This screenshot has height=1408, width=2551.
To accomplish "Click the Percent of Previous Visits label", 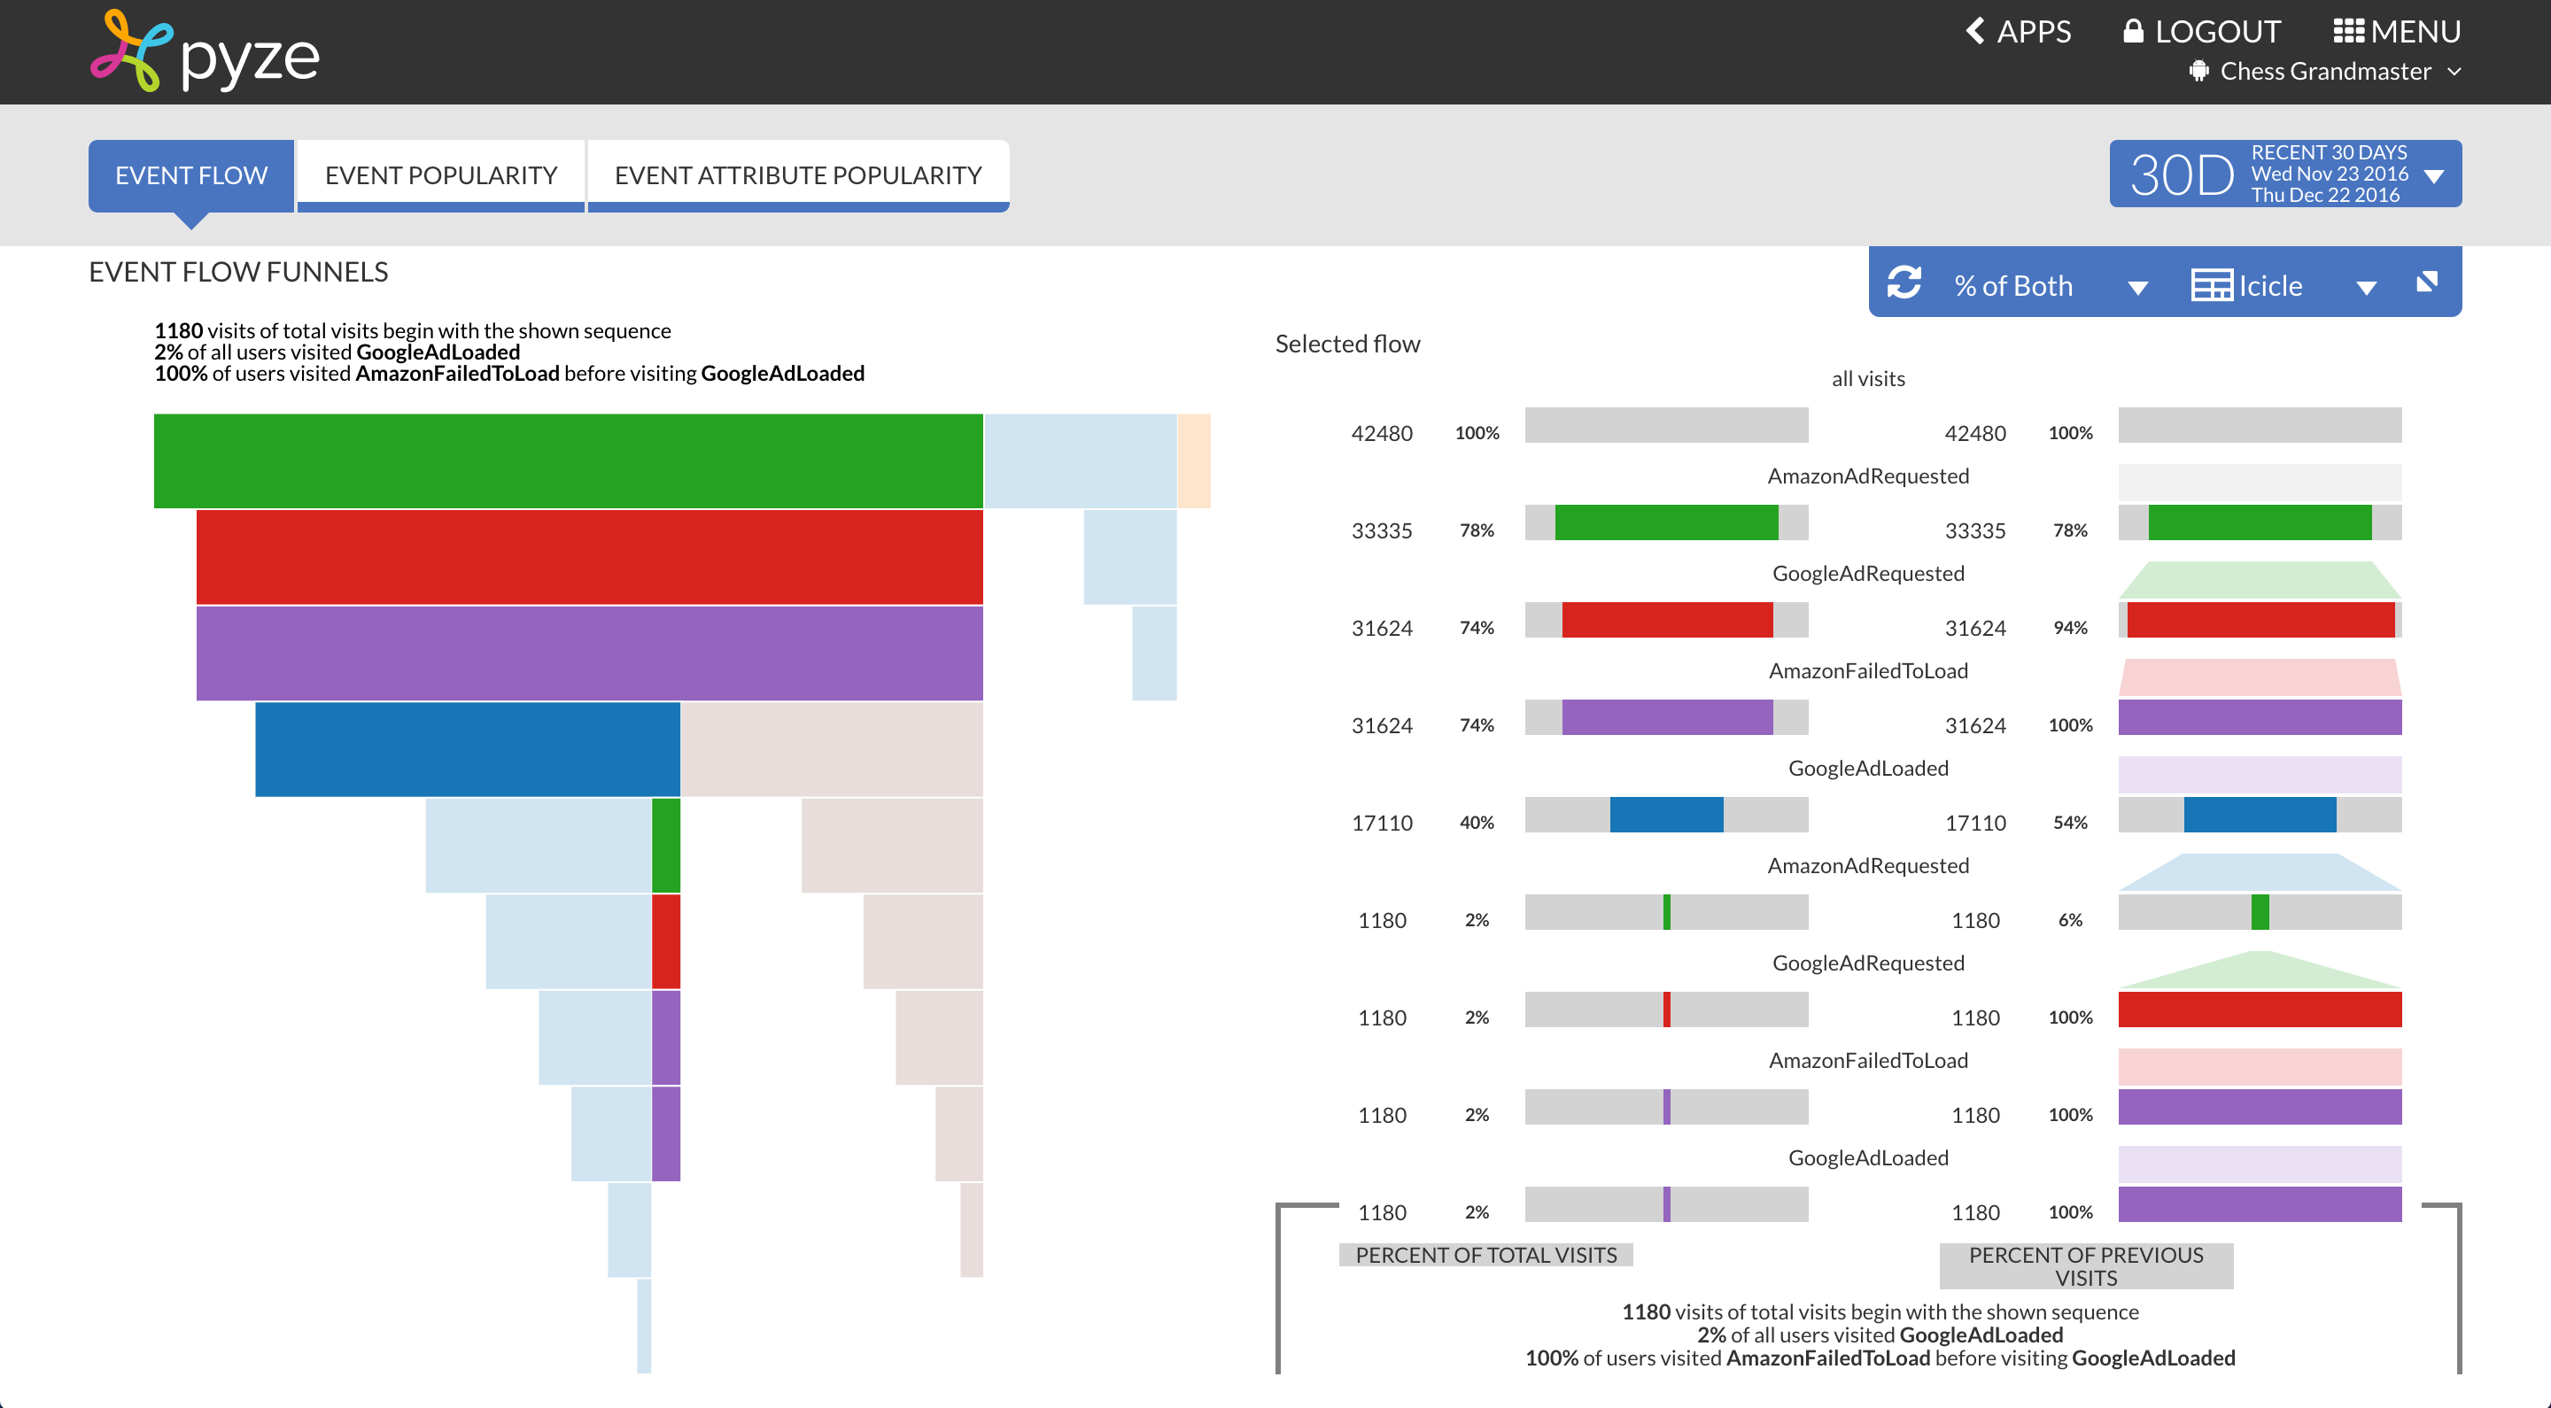I will coord(2086,1265).
